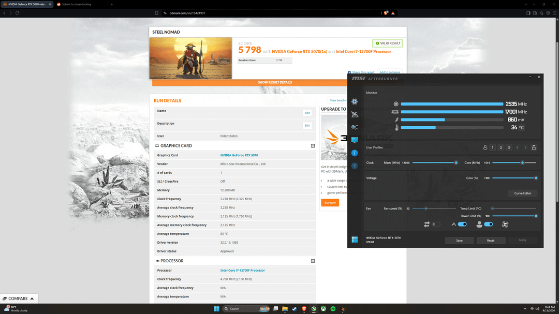Show hidden system tray icons
The height and width of the screenshot is (314, 559).
pyautogui.click(x=525, y=309)
